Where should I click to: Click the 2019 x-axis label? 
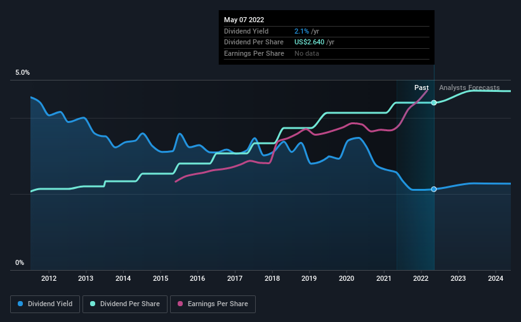pos(309,278)
